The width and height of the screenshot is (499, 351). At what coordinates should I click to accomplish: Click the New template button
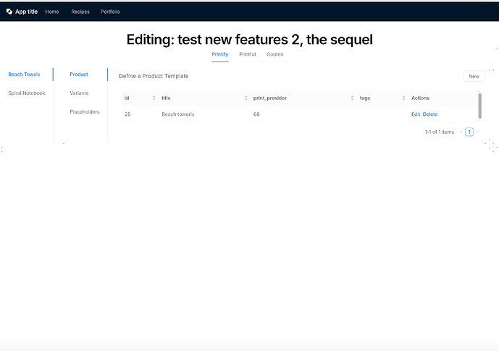(x=474, y=76)
